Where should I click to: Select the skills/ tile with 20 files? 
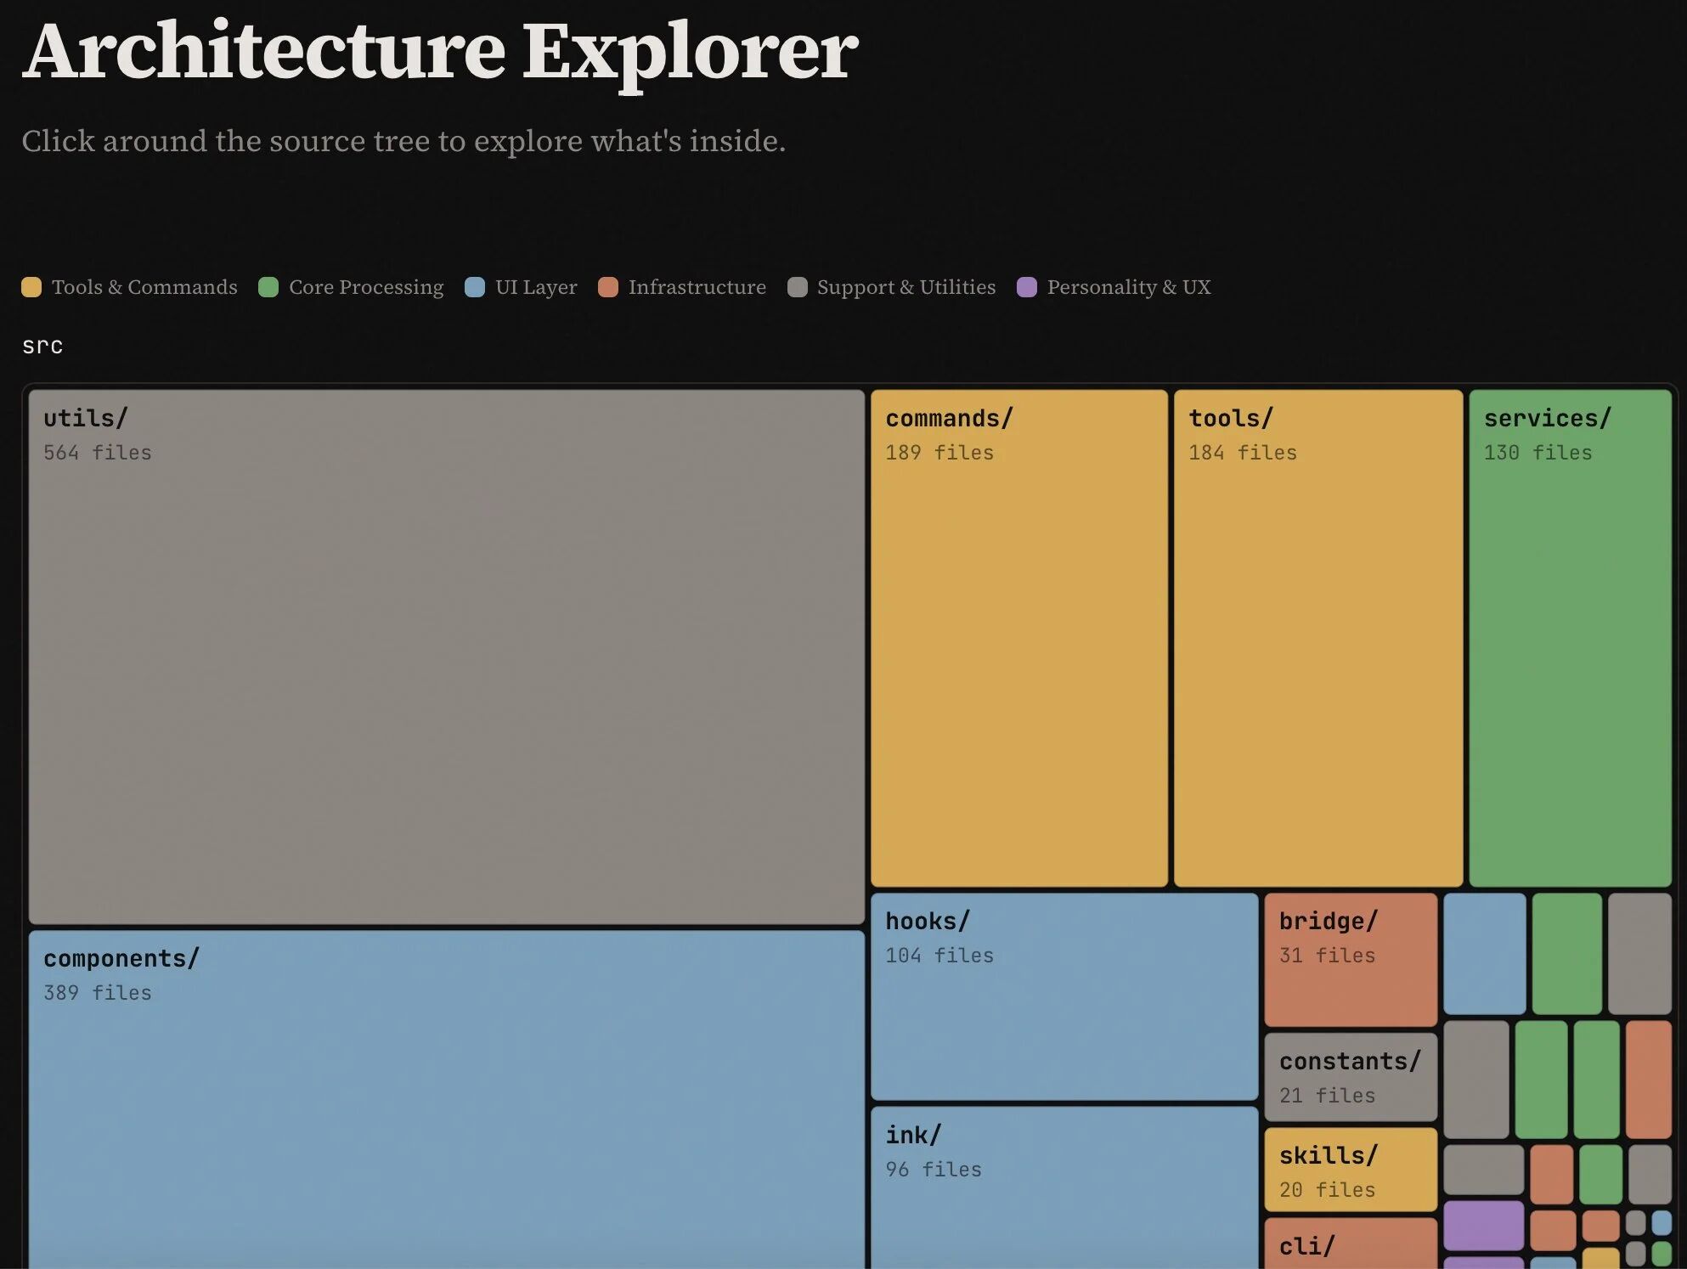pos(1350,1170)
